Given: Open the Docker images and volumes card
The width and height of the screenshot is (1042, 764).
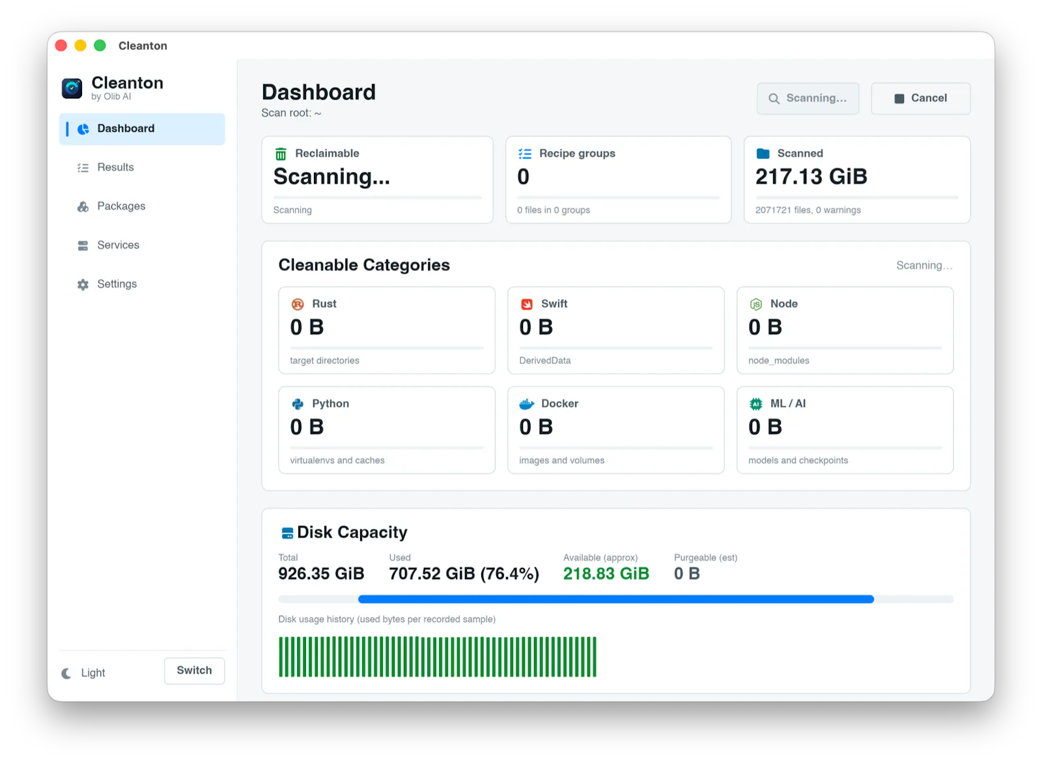Looking at the screenshot, I should (x=616, y=430).
